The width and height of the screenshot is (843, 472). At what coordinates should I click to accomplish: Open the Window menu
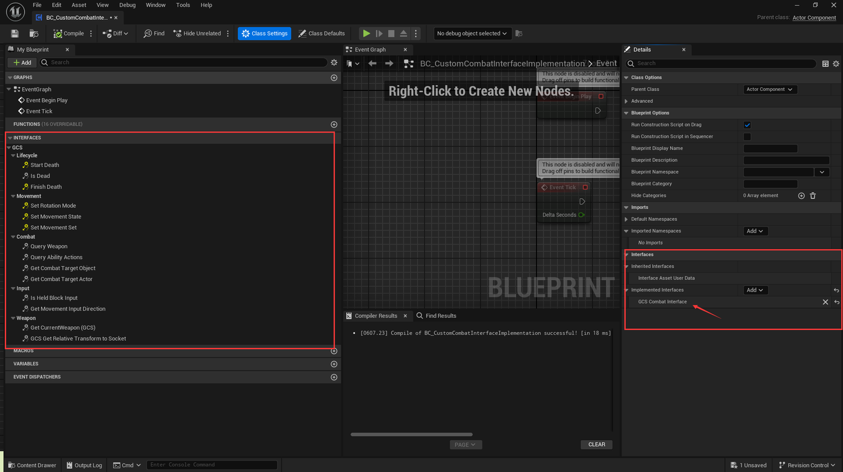(155, 5)
